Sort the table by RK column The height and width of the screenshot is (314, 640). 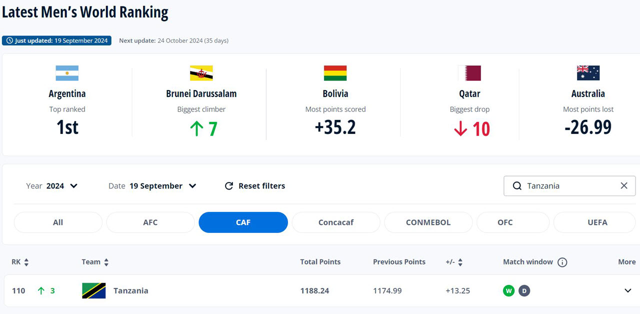[x=20, y=262]
